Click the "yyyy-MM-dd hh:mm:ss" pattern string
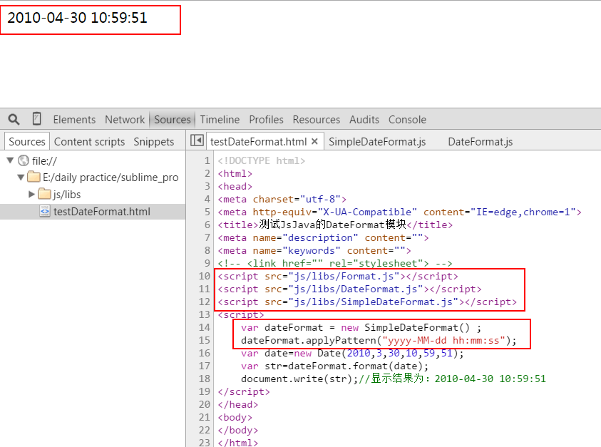The image size is (601, 447). click(443, 340)
